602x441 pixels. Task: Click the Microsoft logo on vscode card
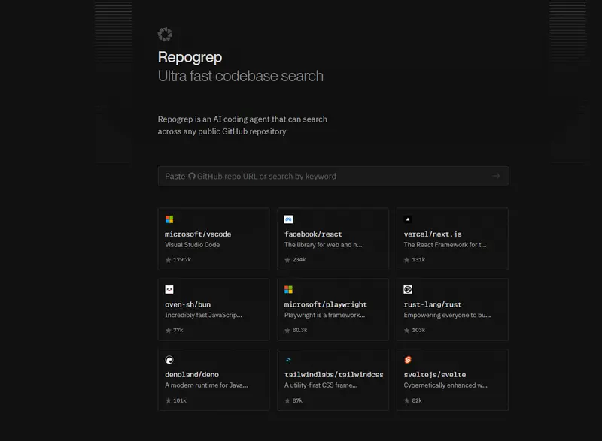(x=169, y=219)
